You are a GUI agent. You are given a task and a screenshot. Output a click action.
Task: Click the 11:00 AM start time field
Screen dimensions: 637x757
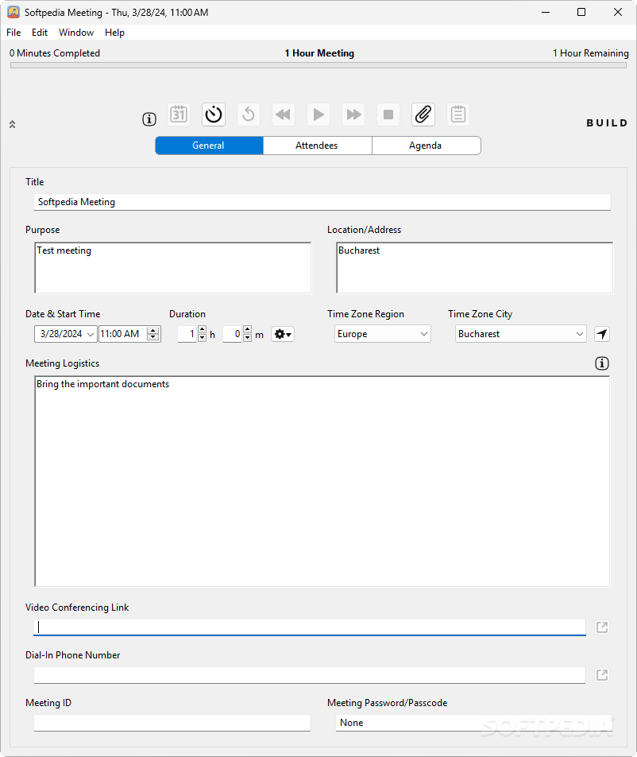123,334
